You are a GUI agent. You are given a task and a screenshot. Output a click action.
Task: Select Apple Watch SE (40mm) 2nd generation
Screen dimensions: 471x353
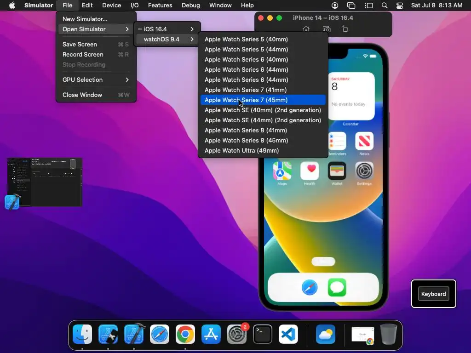point(263,110)
